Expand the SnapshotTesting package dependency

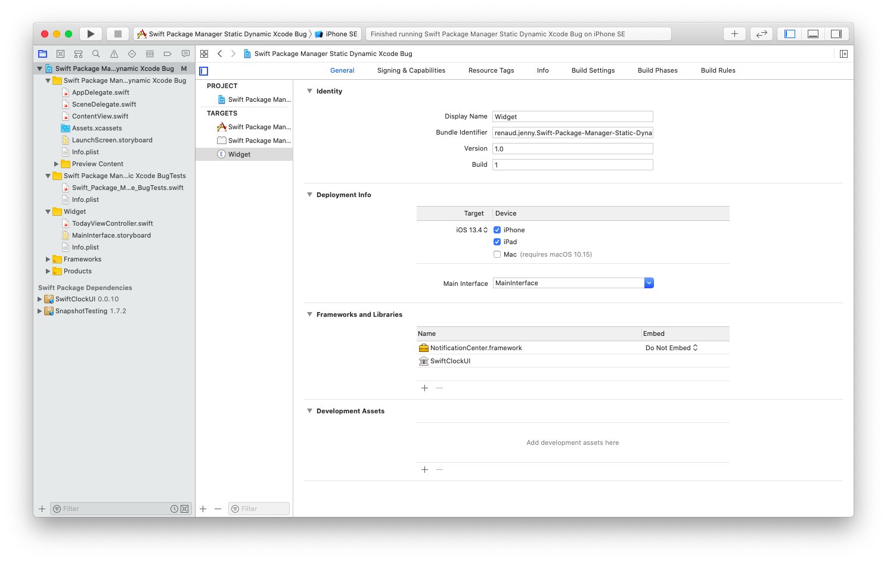point(39,311)
